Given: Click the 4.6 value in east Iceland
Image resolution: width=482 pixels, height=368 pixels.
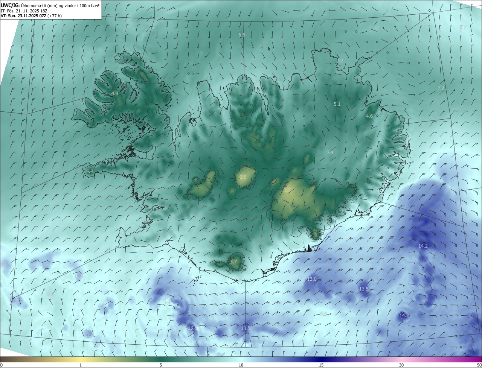Looking at the screenshot, I should tap(369, 116).
